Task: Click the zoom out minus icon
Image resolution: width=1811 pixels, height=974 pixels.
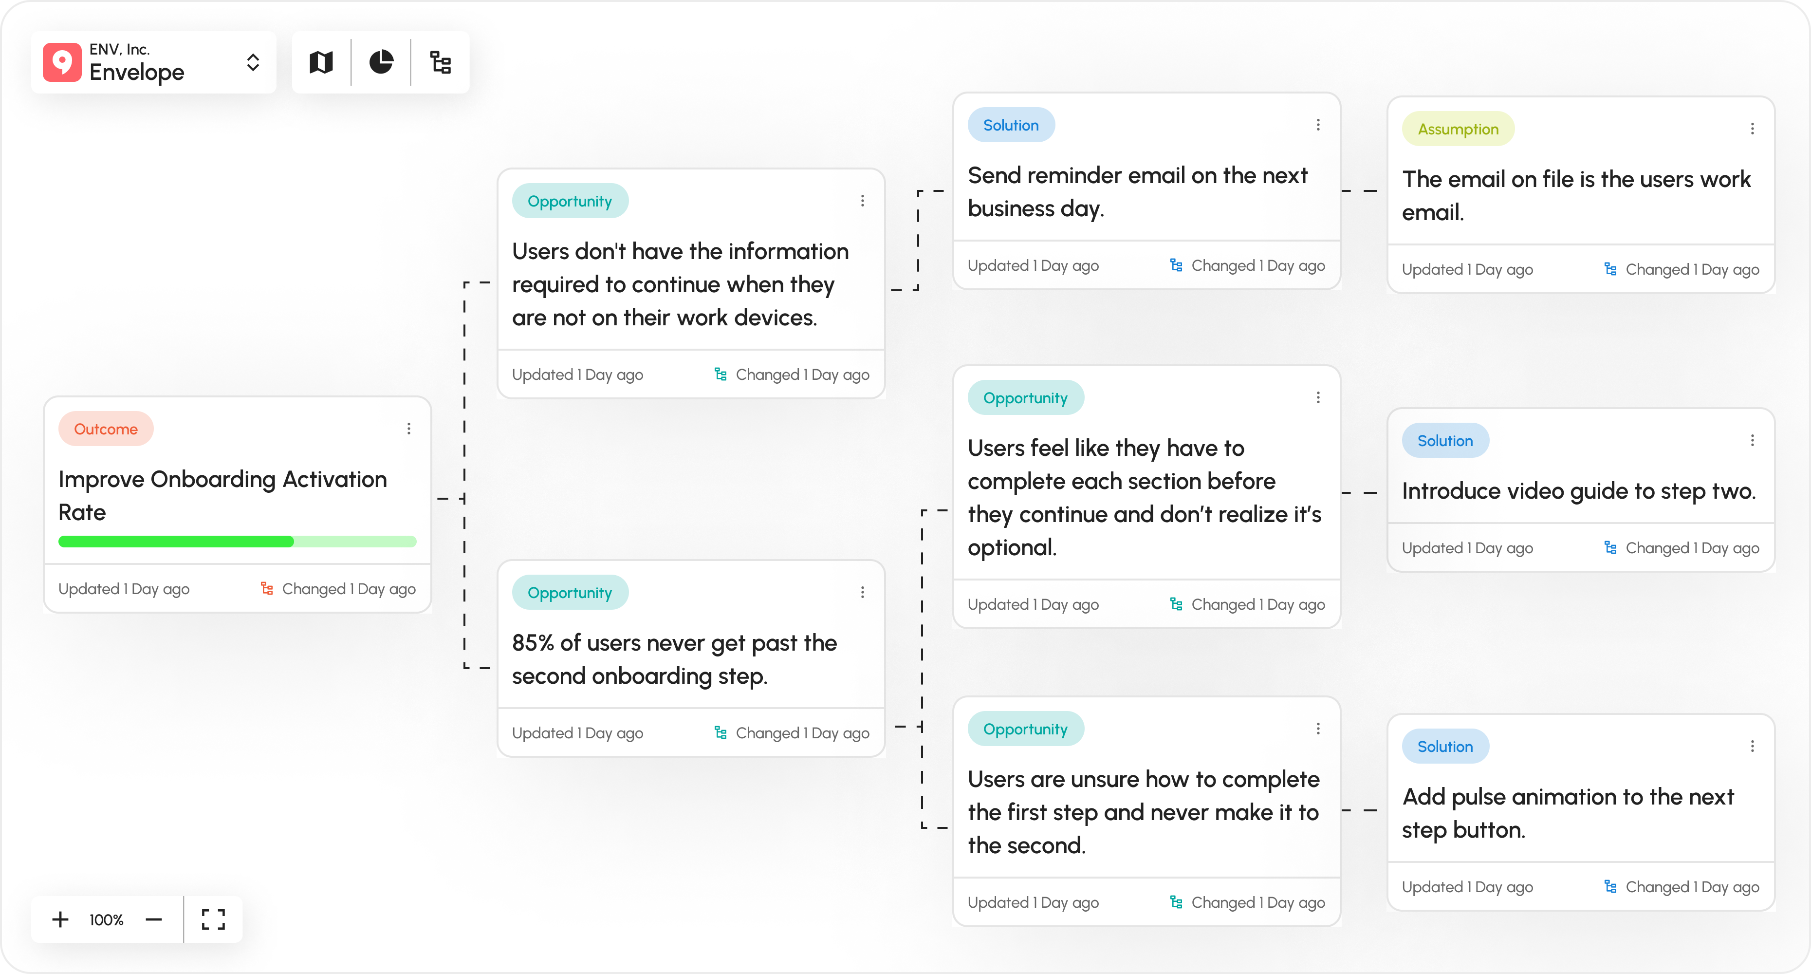Action: 153,919
